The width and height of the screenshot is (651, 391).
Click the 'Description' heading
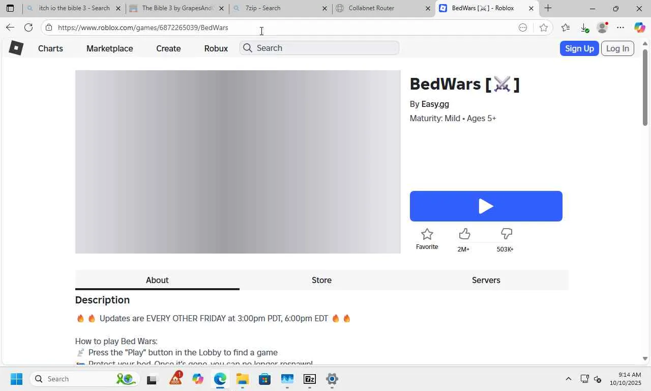102,300
